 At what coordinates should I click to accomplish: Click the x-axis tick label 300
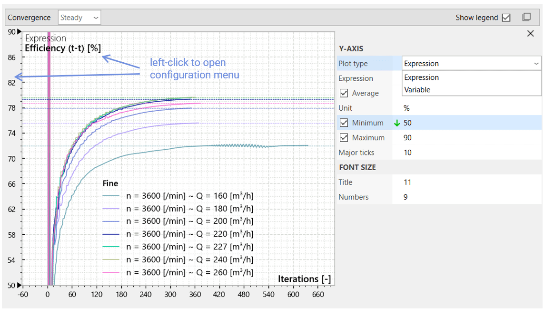(x=170, y=295)
